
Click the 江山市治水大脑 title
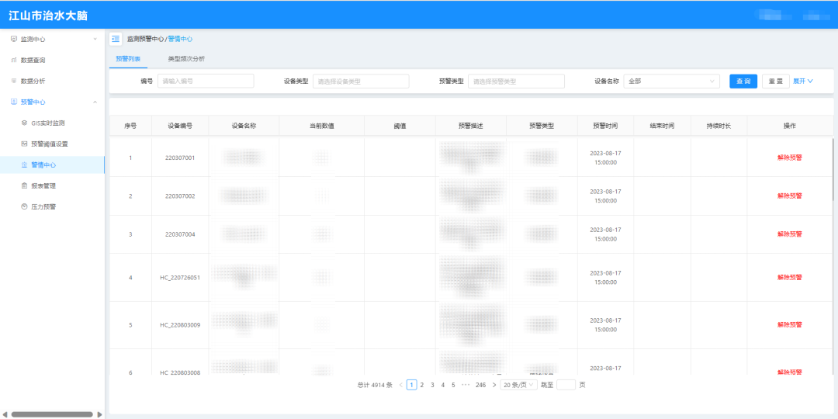[x=48, y=16]
